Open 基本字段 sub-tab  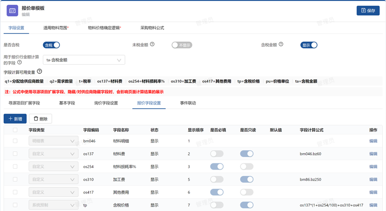pyautogui.click(x=67, y=103)
